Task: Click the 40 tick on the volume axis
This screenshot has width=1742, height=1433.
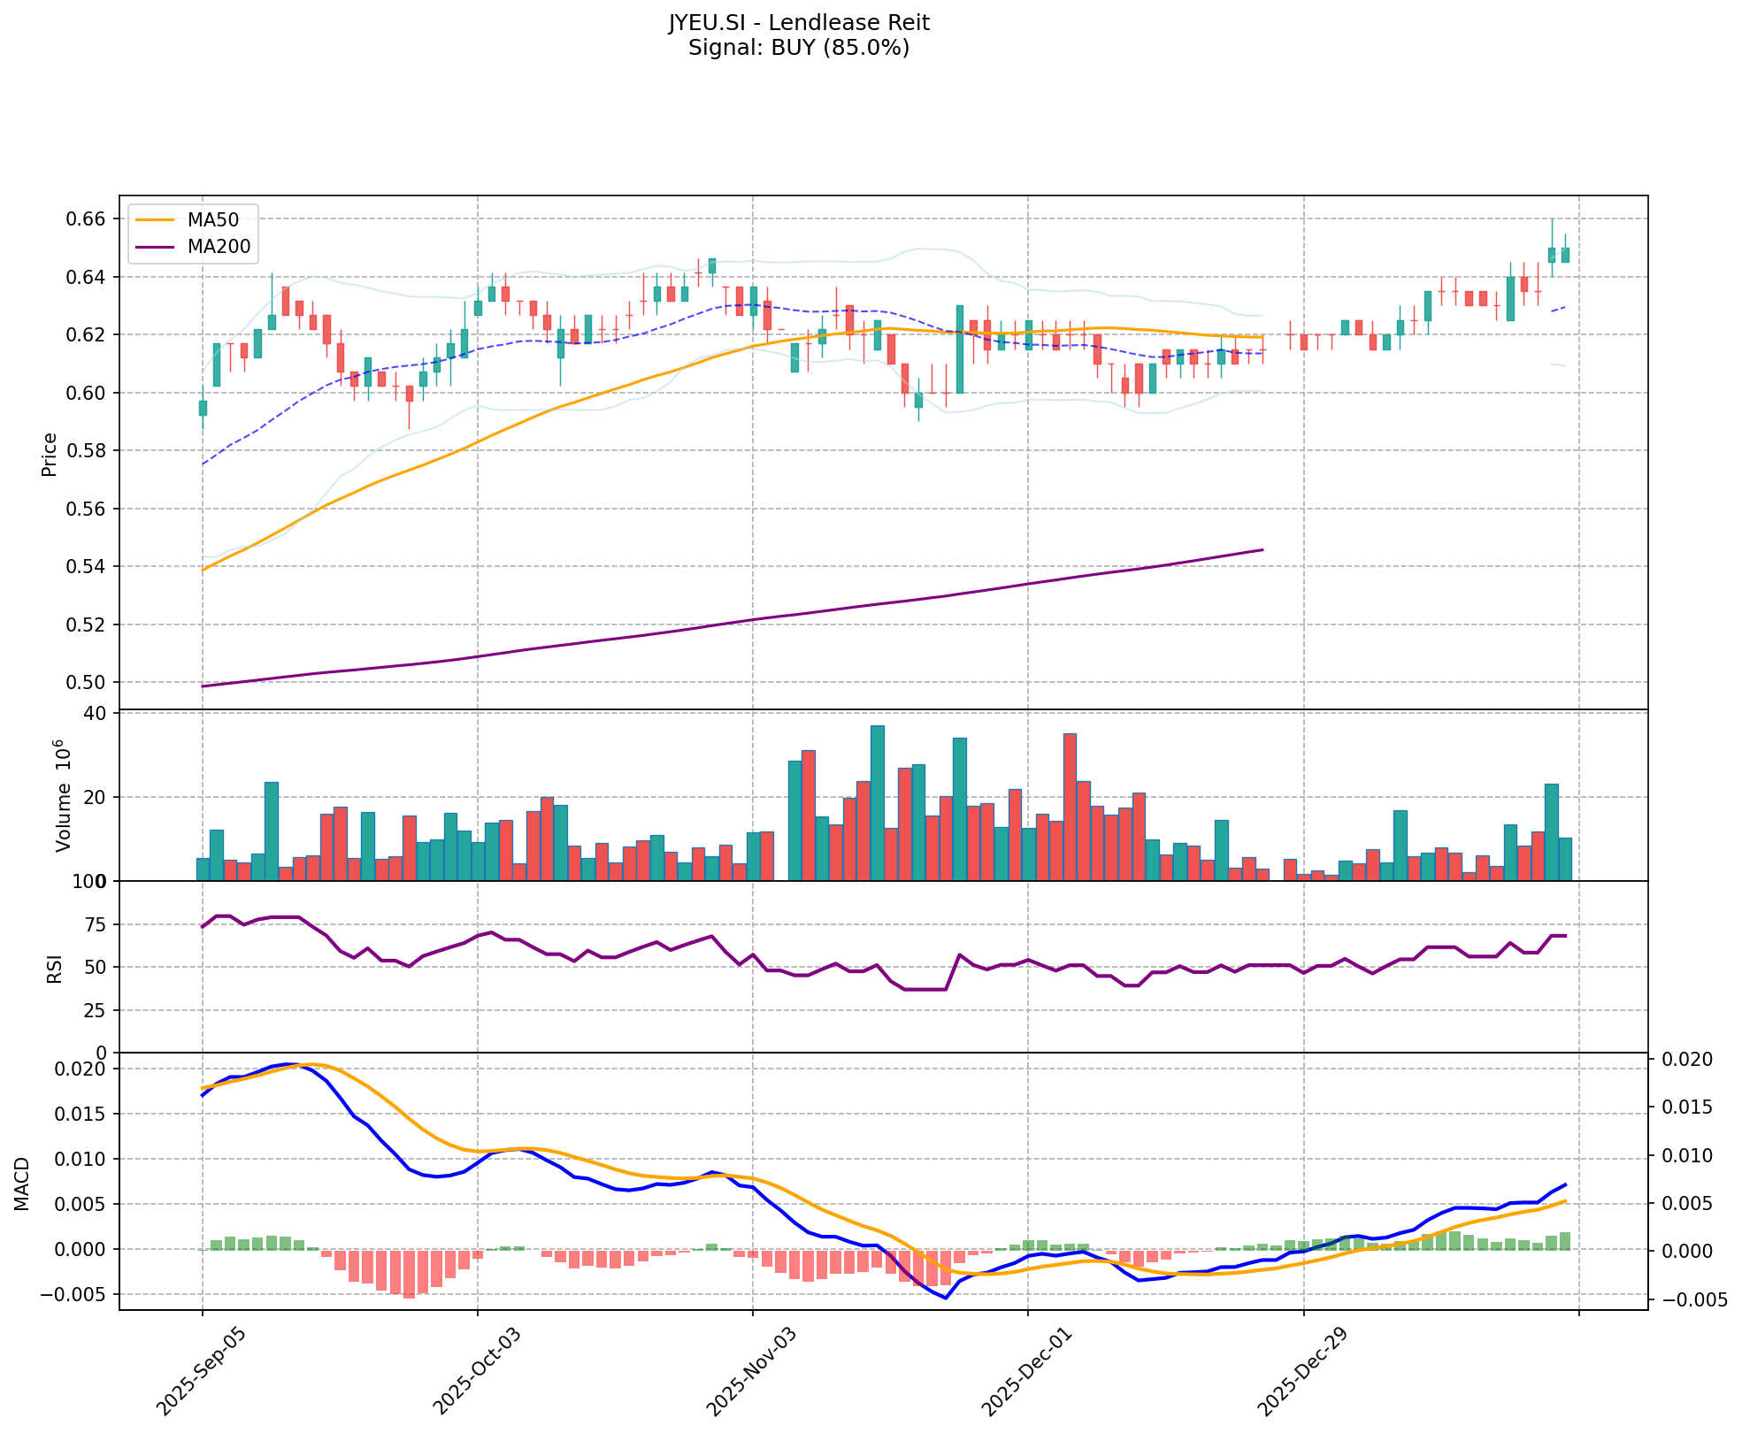Action: tap(96, 713)
